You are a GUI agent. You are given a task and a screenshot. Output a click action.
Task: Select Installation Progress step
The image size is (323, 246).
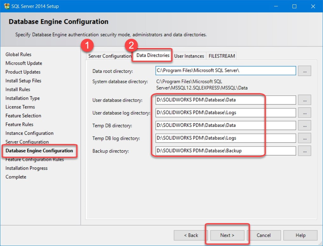tap(26, 168)
